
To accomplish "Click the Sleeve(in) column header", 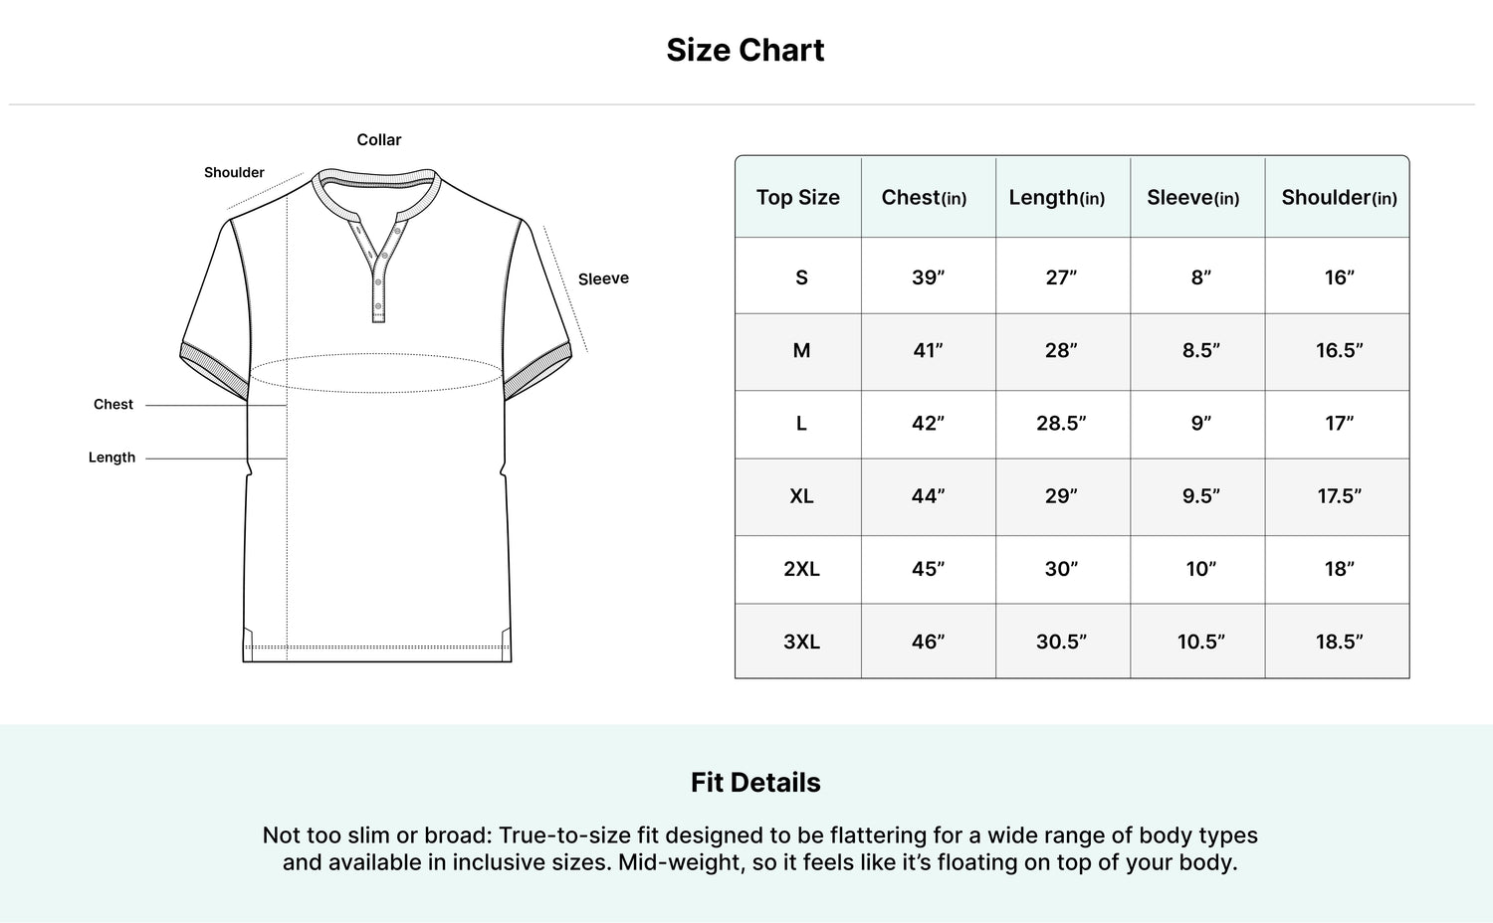I will (x=1193, y=197).
